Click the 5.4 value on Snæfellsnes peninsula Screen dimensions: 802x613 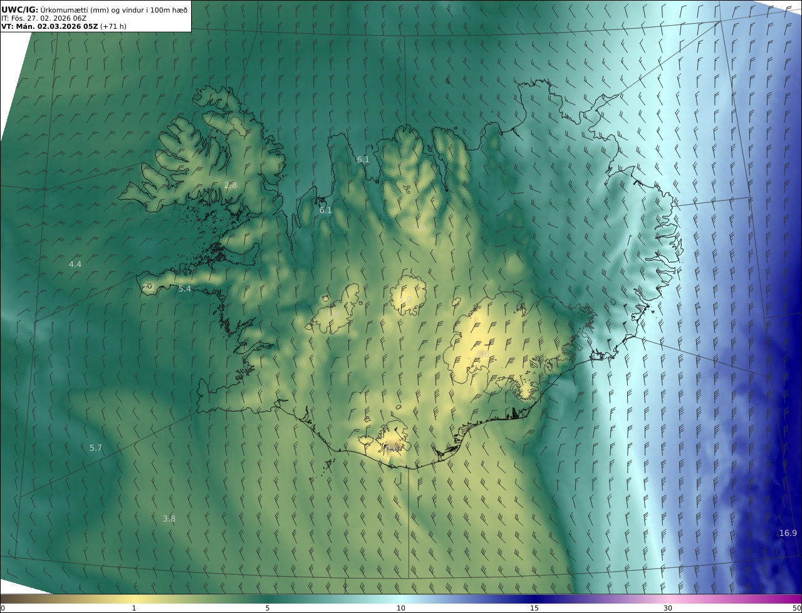pos(185,289)
